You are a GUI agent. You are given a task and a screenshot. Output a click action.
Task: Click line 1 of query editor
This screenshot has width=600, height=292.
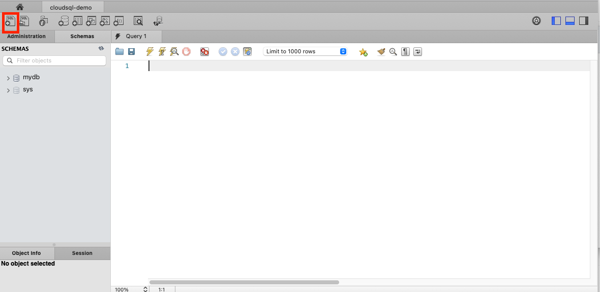tap(369, 66)
